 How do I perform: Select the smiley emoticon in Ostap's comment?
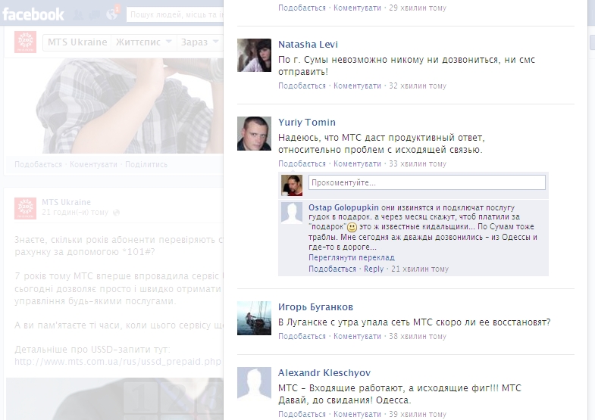pos(352,227)
